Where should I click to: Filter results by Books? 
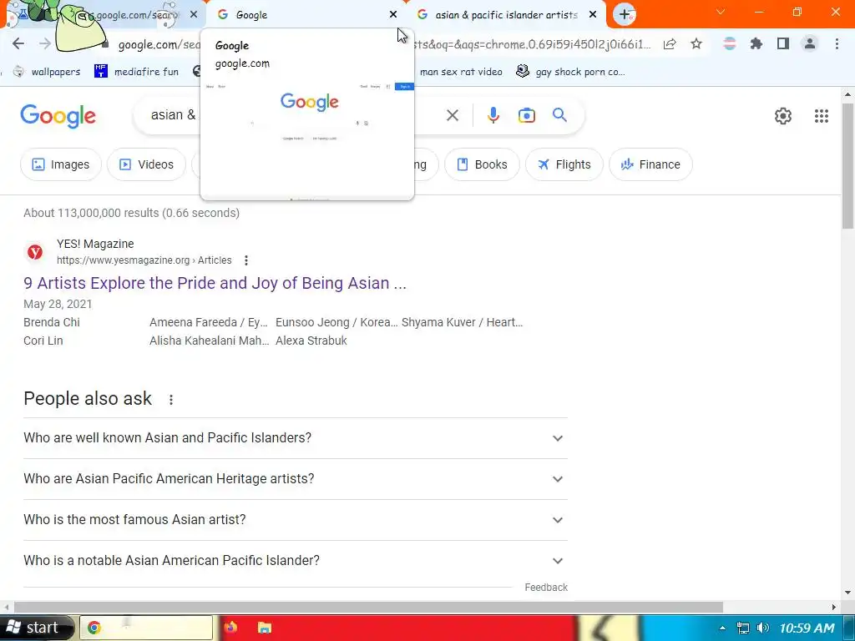[482, 164]
